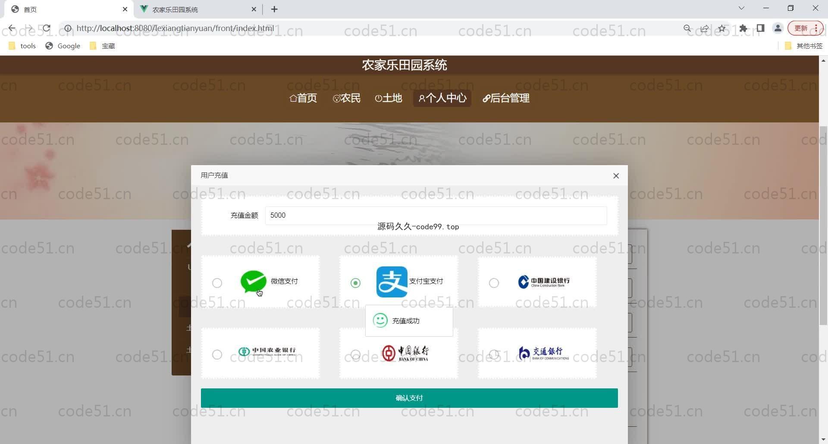828x444 pixels.
Task: Open the extensions puzzle icon
Action: tap(743, 28)
